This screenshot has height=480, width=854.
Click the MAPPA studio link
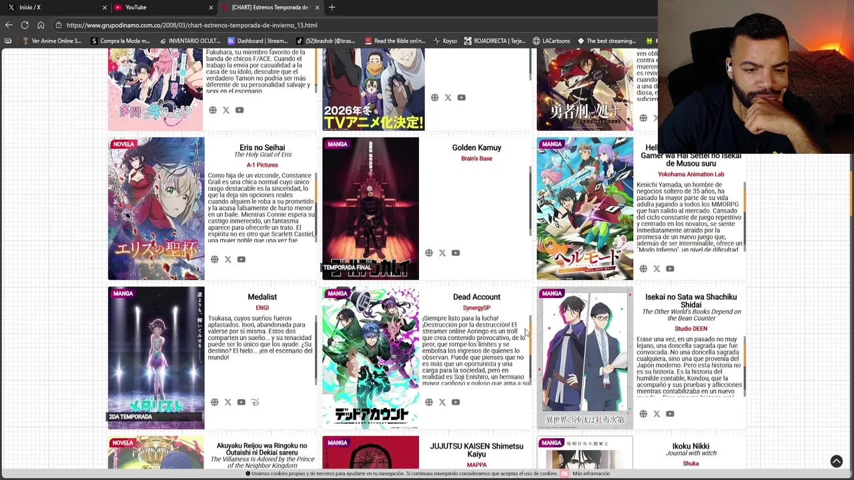[x=476, y=465]
